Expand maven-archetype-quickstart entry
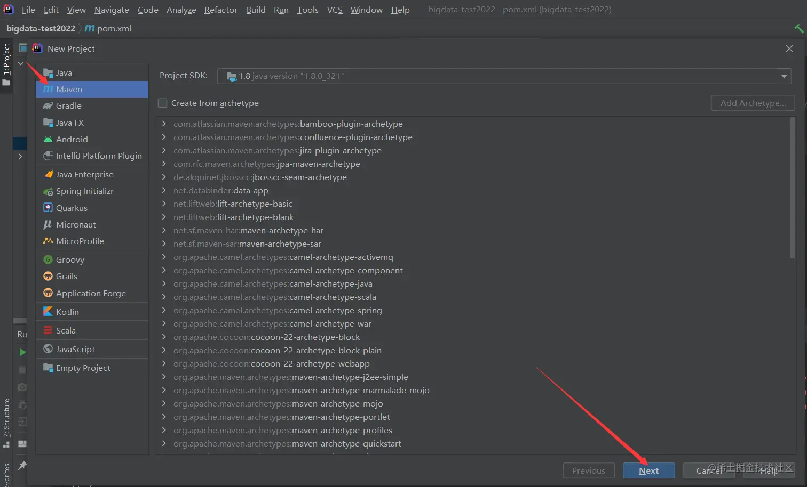The image size is (807, 487). pyautogui.click(x=164, y=443)
